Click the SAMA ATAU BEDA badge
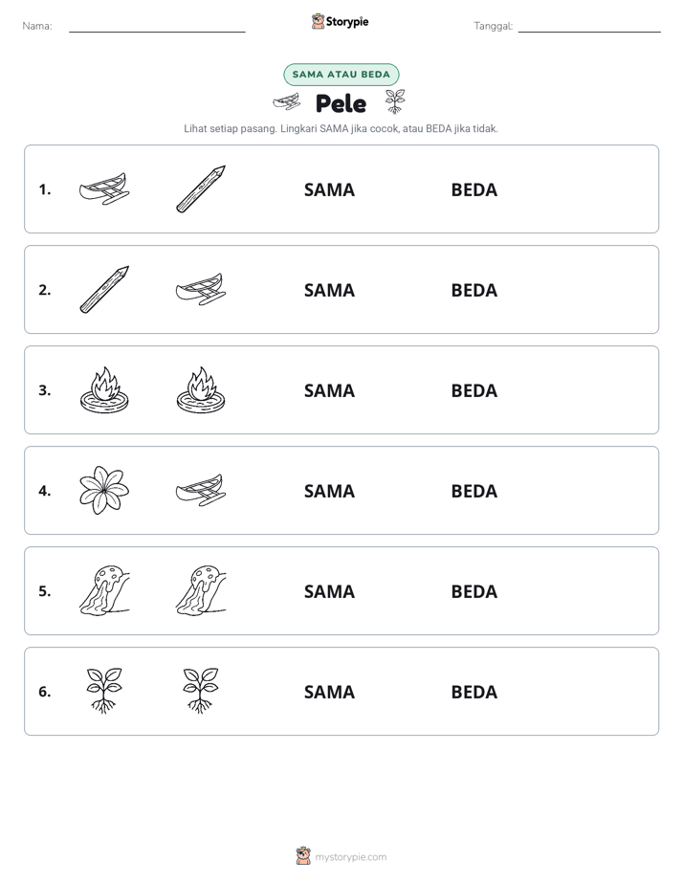The height and width of the screenshot is (884, 683). pos(341,75)
